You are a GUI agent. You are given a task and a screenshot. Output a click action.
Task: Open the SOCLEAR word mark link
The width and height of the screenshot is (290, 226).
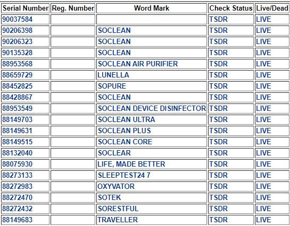coord(114,153)
